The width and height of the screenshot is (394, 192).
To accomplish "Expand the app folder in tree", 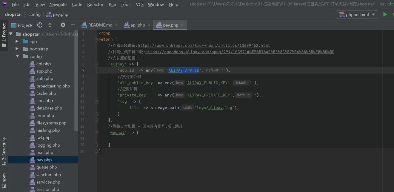I will point(17,42).
